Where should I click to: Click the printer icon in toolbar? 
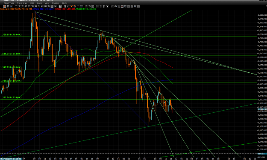[x=116, y=6]
